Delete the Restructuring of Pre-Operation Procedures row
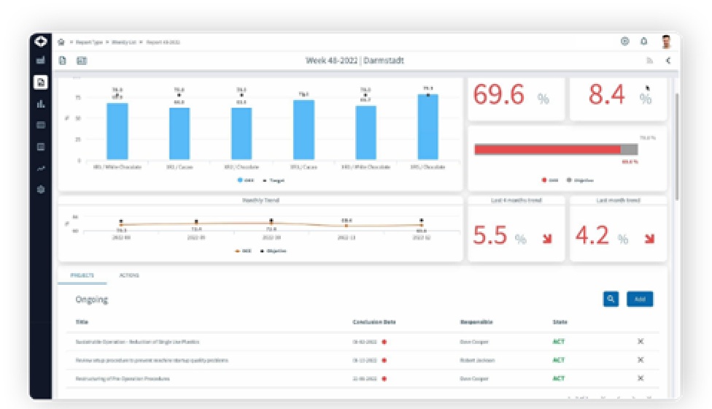Screen dimensions: 712x409 (641, 378)
